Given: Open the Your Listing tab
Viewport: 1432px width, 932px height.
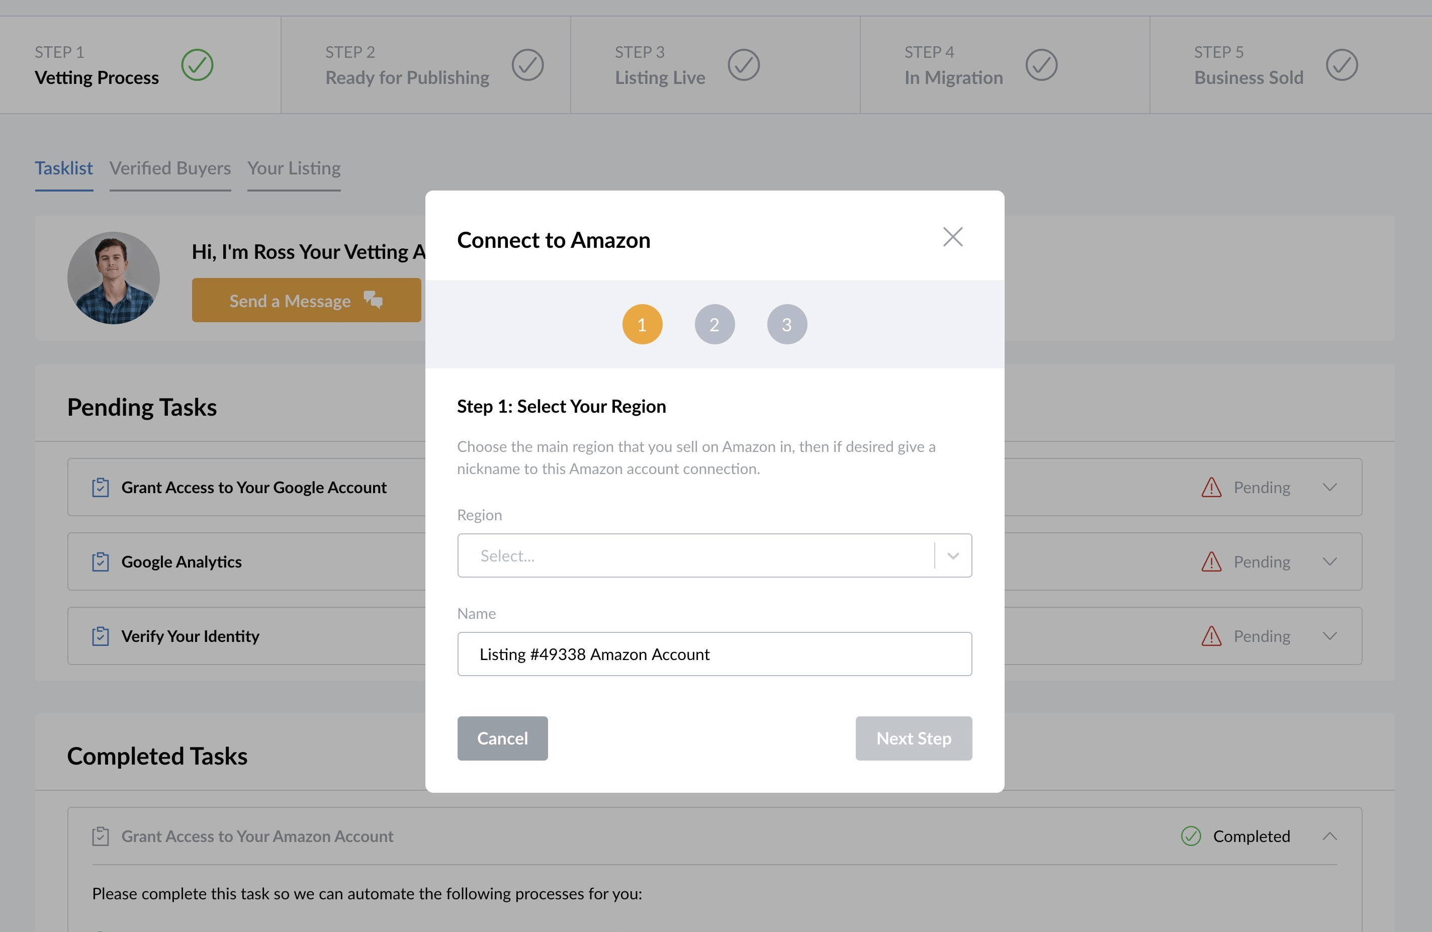Looking at the screenshot, I should [294, 168].
